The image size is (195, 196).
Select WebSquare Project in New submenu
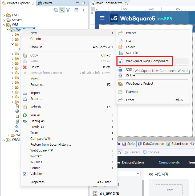(x=153, y=84)
